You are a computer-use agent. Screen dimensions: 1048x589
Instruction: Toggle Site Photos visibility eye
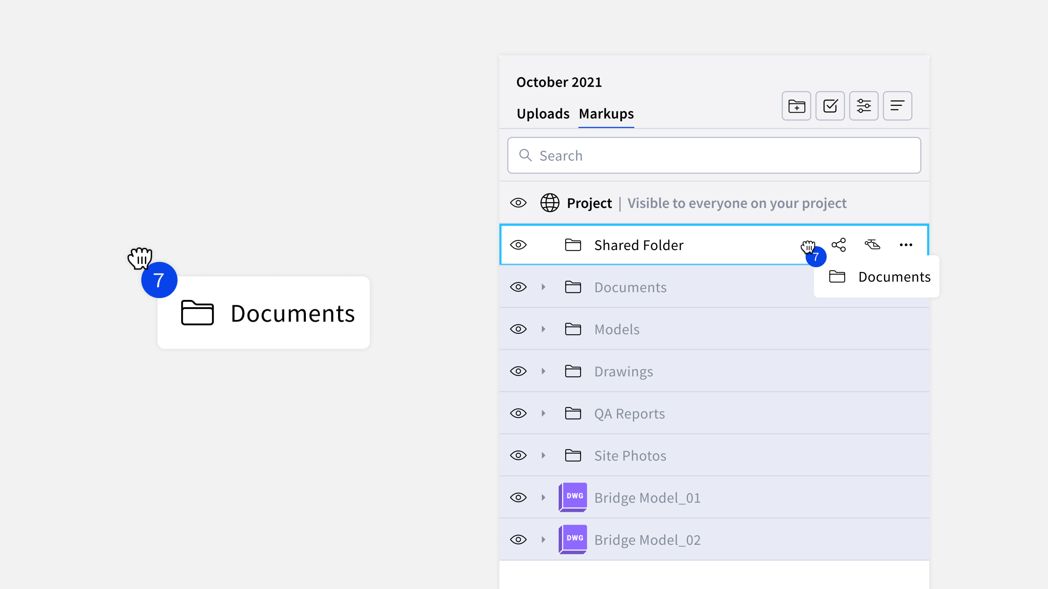point(518,455)
